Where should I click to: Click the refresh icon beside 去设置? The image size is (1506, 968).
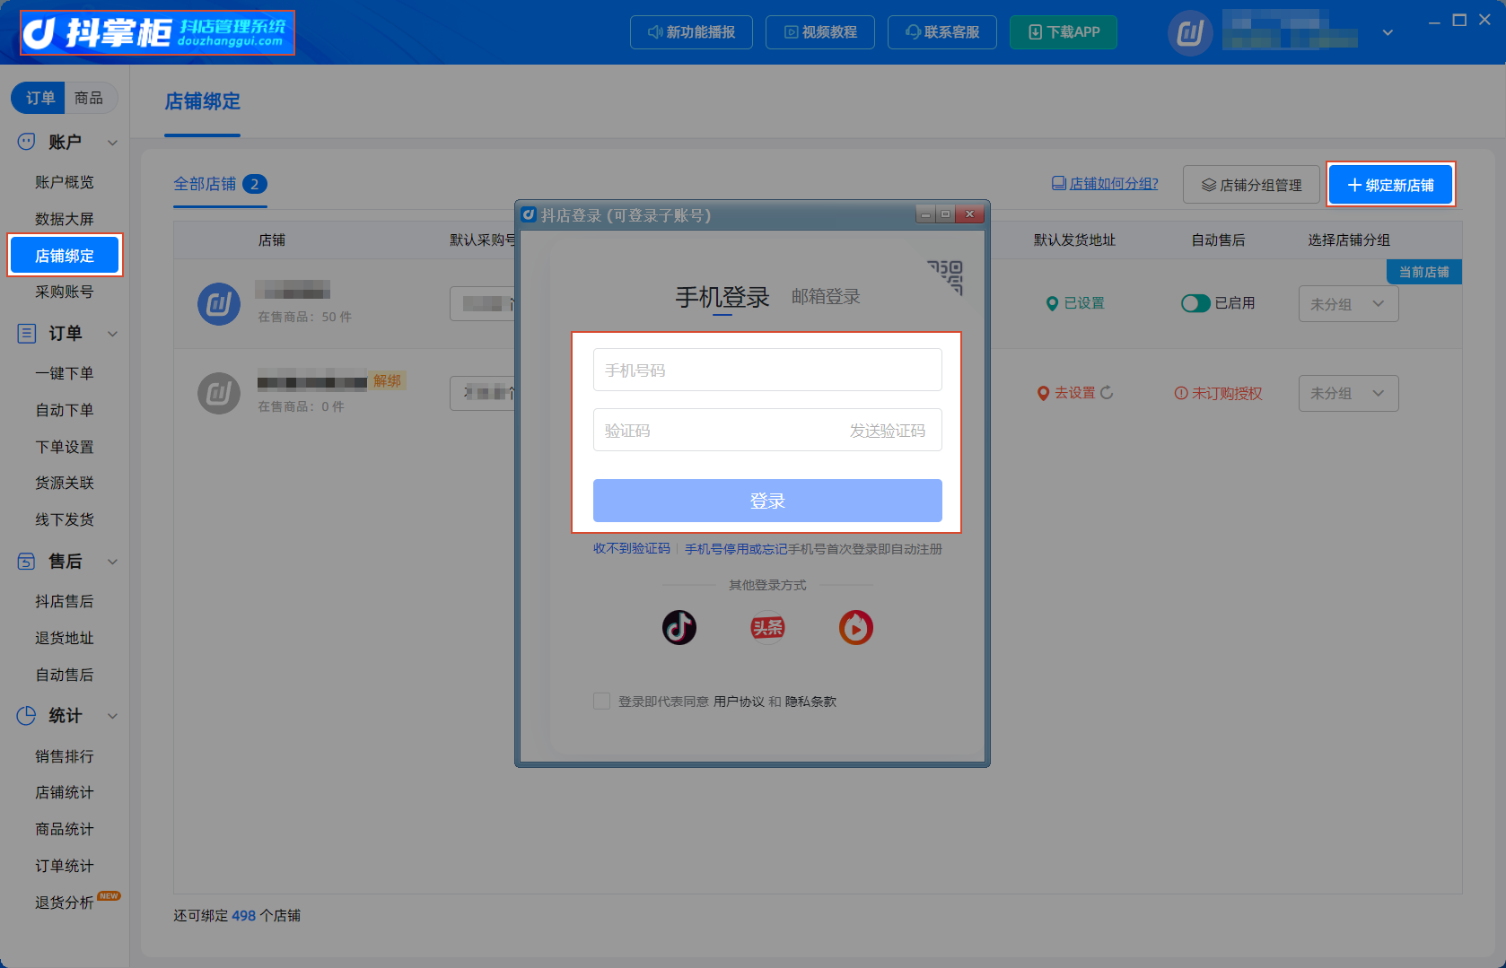point(1107,392)
